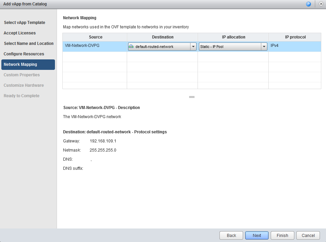Expand the IP allocation dropdown arrow

point(264,47)
